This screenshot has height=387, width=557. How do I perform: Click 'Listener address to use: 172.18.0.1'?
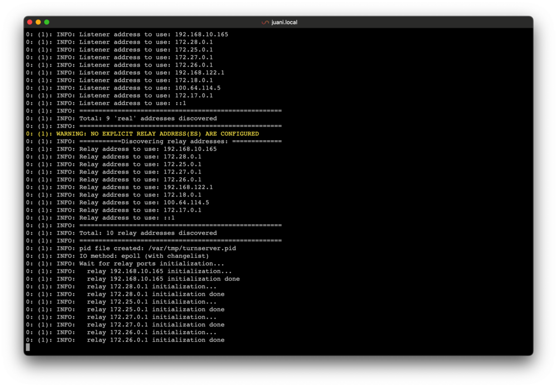point(146,80)
